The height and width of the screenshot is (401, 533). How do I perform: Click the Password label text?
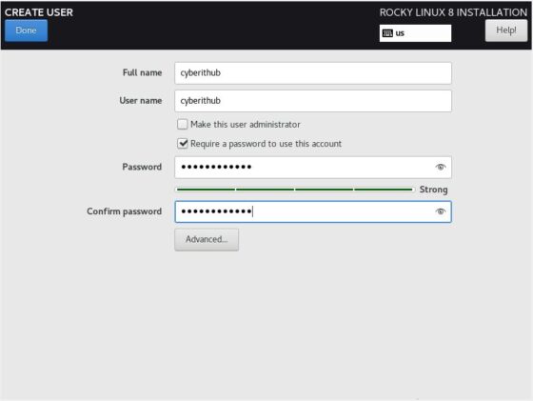(x=142, y=167)
